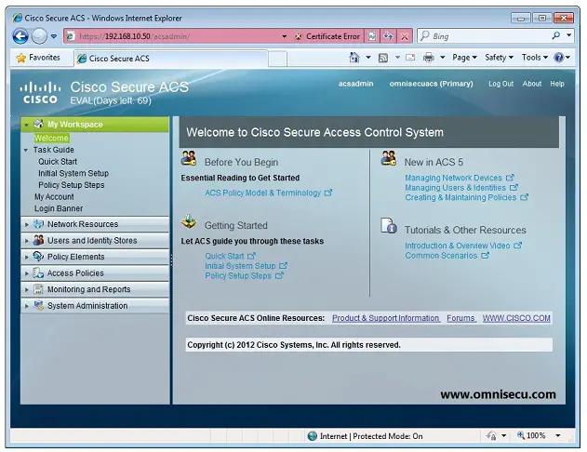Open the Safety menu
The image size is (587, 452).
[499, 58]
